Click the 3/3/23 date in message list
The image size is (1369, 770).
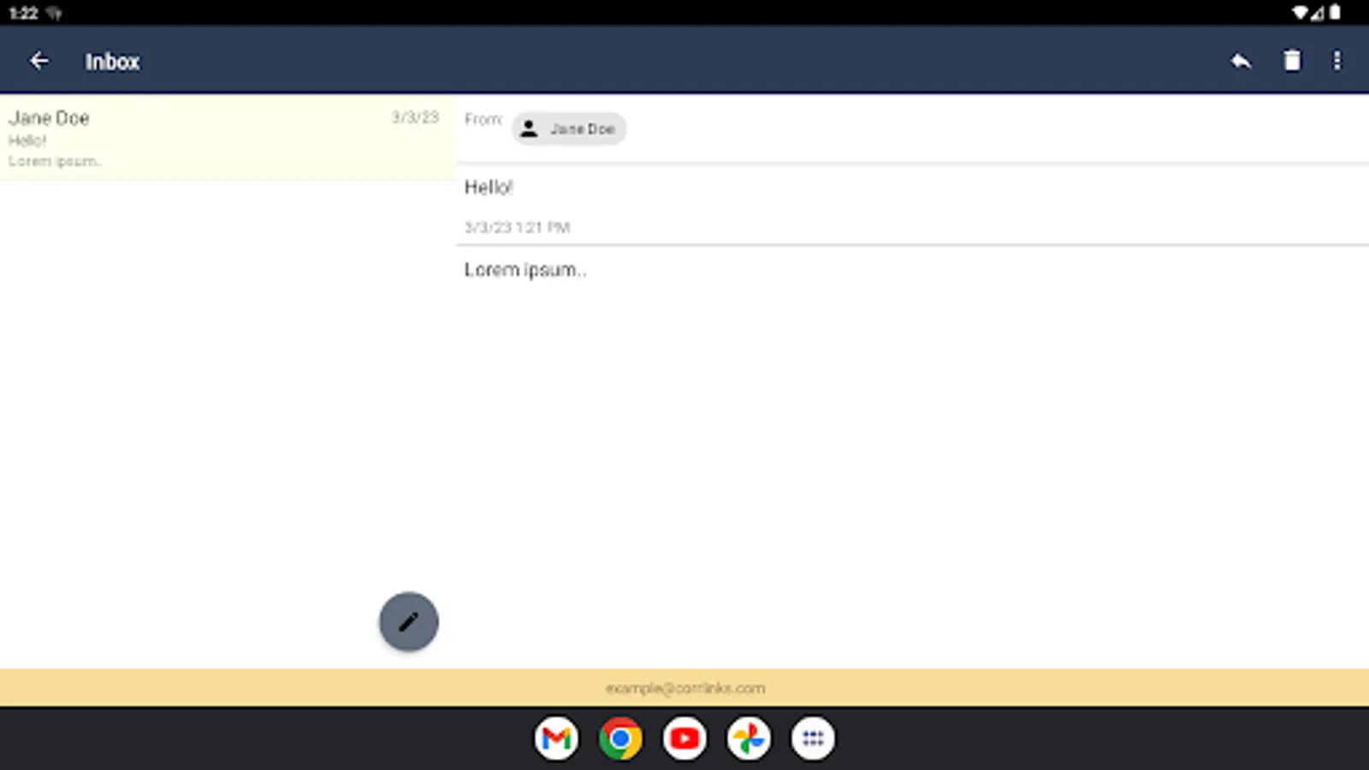point(416,117)
